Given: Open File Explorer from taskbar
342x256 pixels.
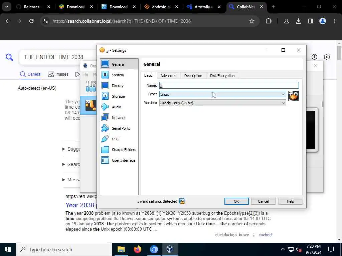Looking at the screenshot, I should click(121, 249).
